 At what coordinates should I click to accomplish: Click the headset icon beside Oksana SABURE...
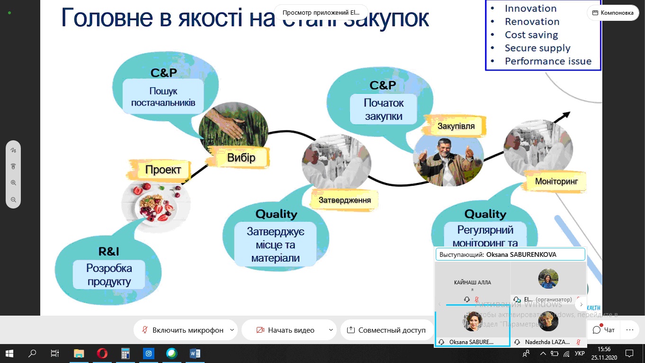click(441, 342)
